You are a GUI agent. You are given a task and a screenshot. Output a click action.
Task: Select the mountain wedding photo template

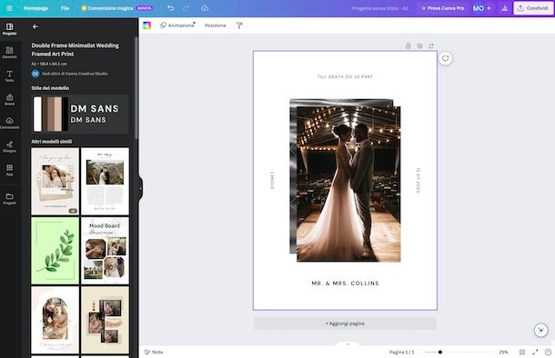click(106, 182)
